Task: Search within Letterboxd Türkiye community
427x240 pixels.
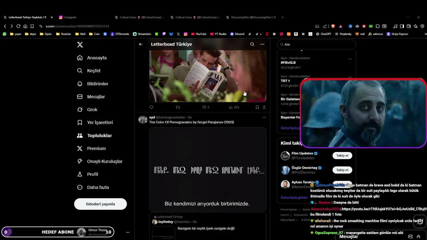Action: click(252, 44)
